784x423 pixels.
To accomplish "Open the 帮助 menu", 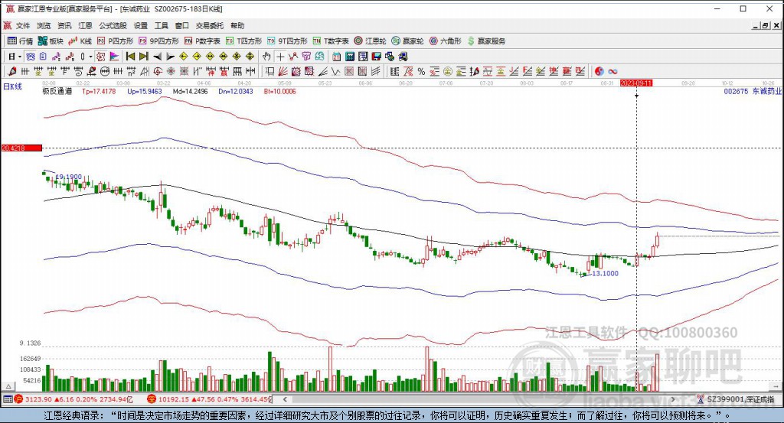I will pos(237,25).
